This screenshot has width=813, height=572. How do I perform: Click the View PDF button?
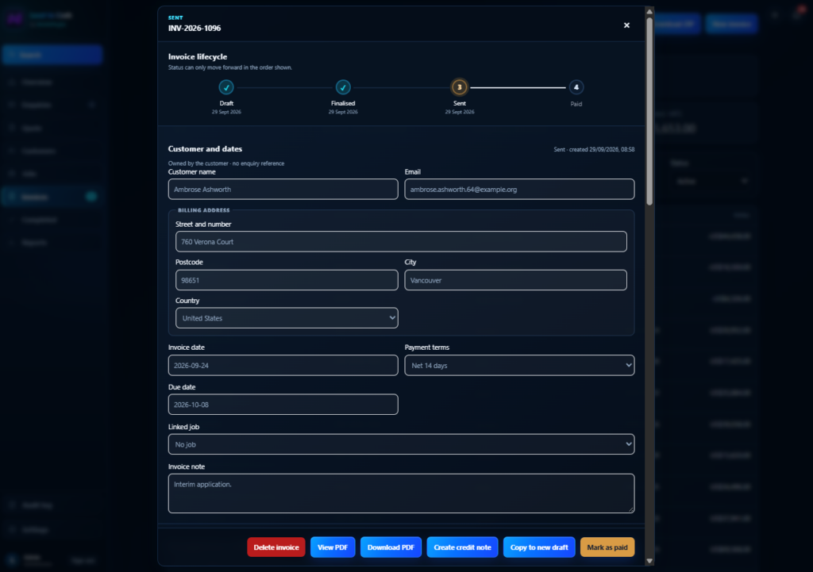(333, 547)
